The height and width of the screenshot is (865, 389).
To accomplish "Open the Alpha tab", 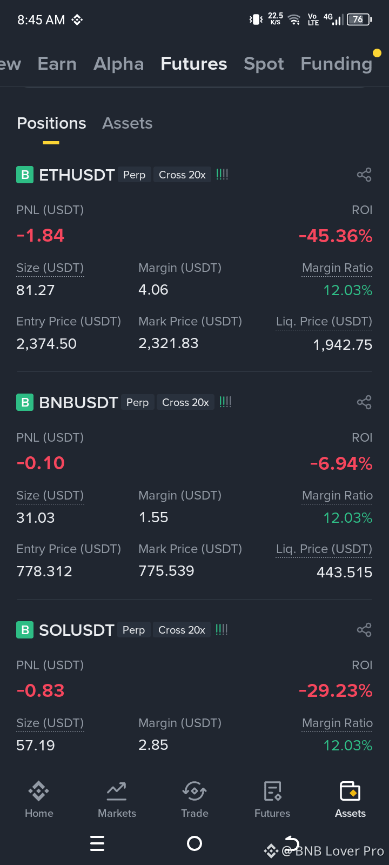I will pos(119,64).
